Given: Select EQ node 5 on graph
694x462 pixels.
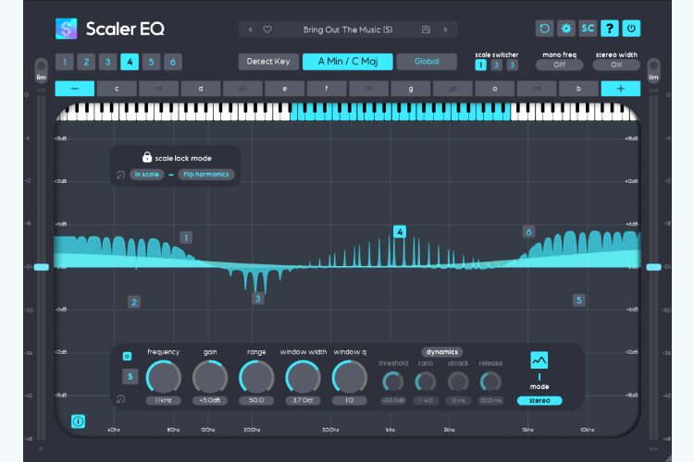Looking at the screenshot, I should coord(579,300).
